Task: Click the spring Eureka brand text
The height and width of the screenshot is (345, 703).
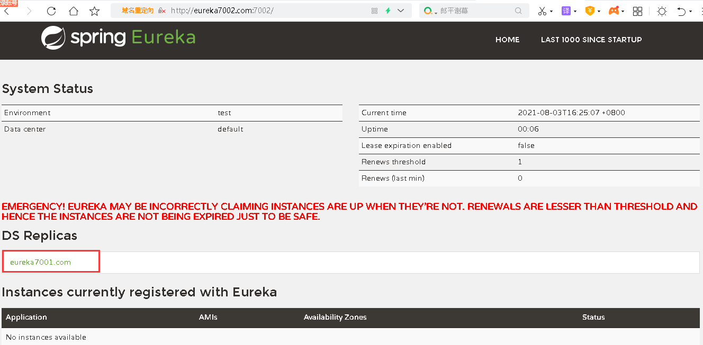Action: click(133, 38)
